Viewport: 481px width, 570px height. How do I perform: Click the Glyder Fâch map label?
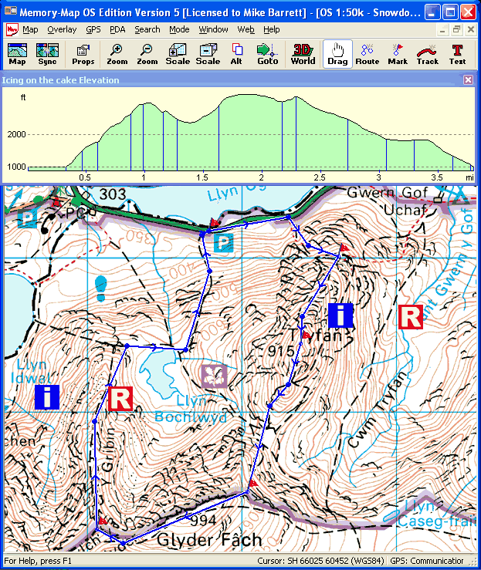(x=209, y=540)
